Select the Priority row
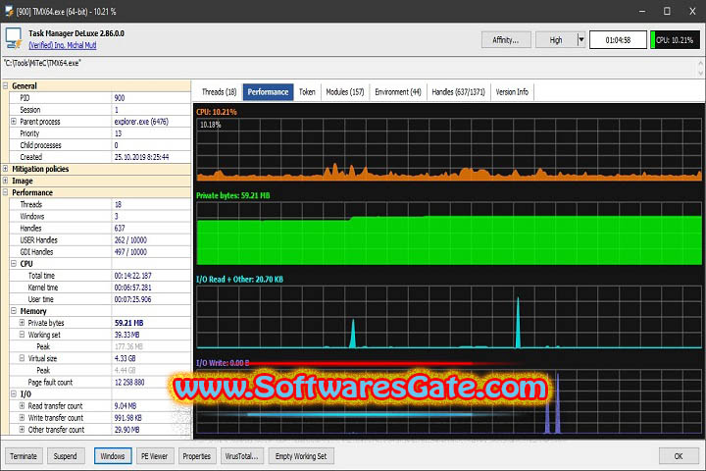The width and height of the screenshot is (706, 471). pos(100,133)
